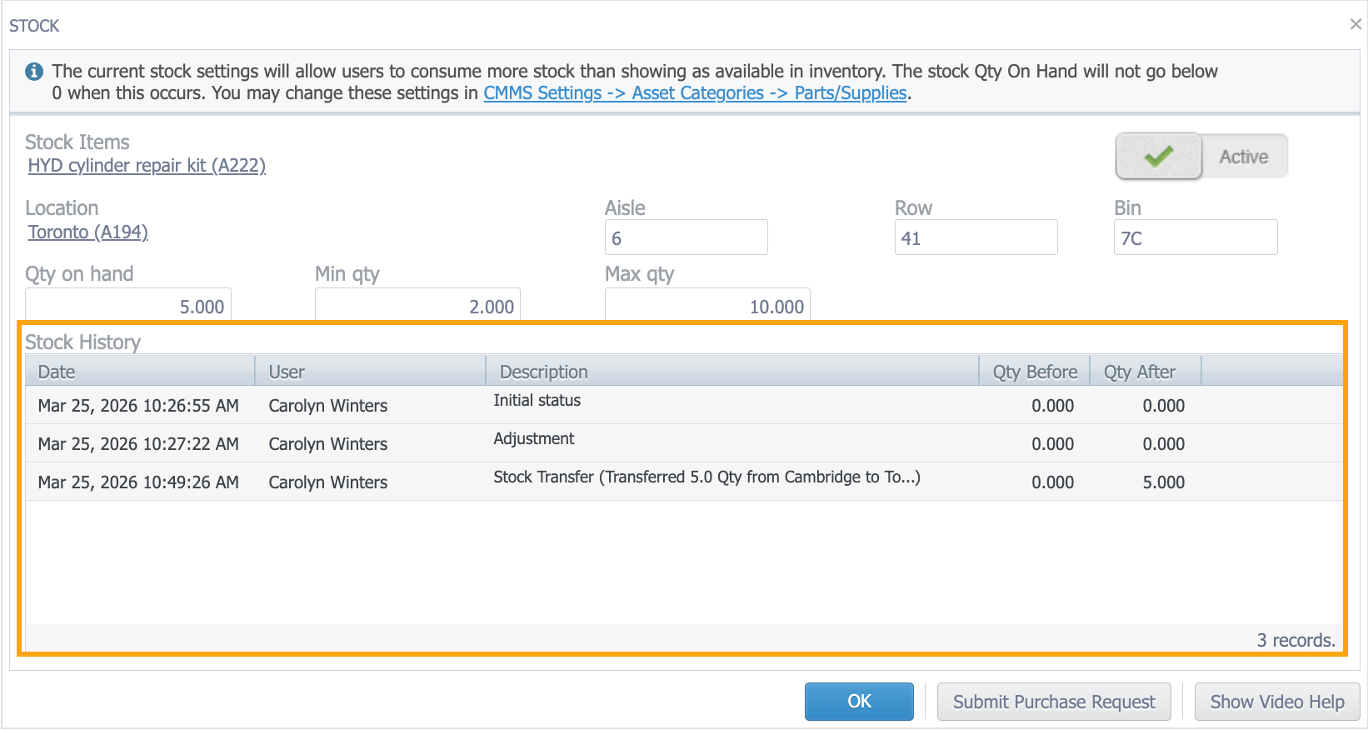The width and height of the screenshot is (1368, 730).
Task: Sort by Qty After column header
Action: (x=1145, y=372)
